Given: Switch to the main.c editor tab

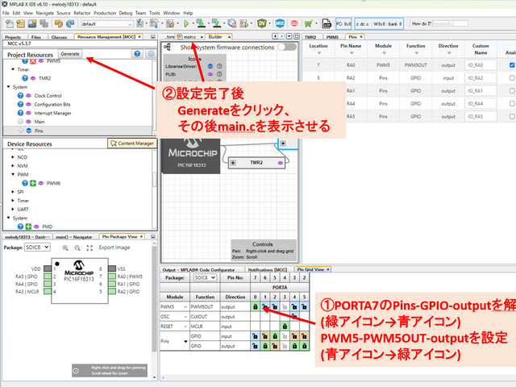Looking at the screenshot, I should (x=190, y=37).
